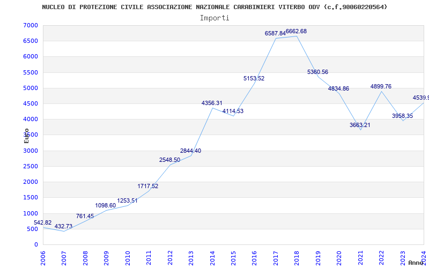Click the 2548.50 data label
429x268 pixels.
click(169, 160)
